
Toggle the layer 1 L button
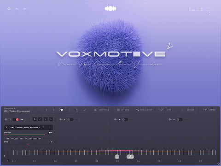[x=46, y=119]
